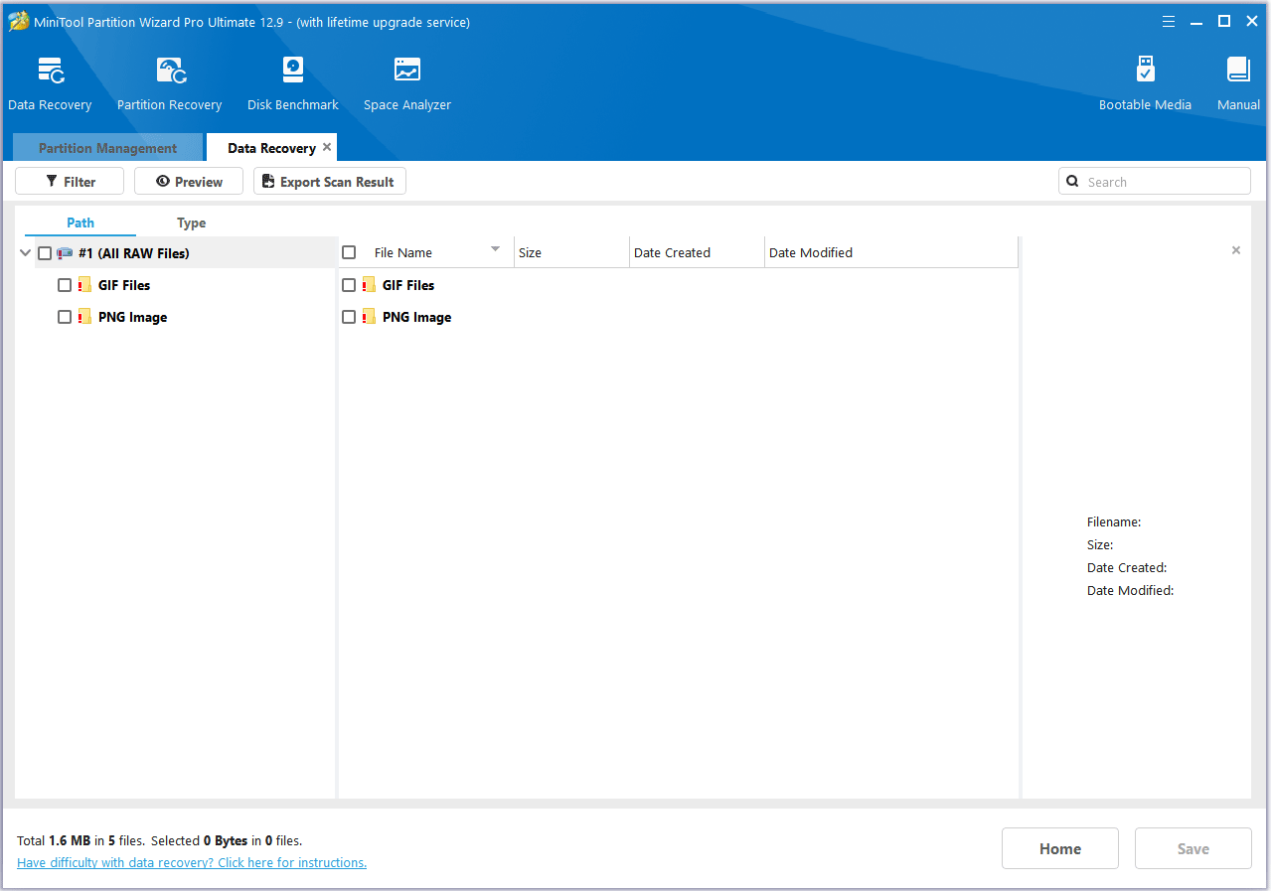Select PNG Image label in tree
Screen dimensions: 1272x891
(132, 317)
